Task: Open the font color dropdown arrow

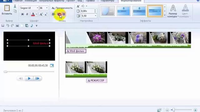Action: click(x=37, y=14)
